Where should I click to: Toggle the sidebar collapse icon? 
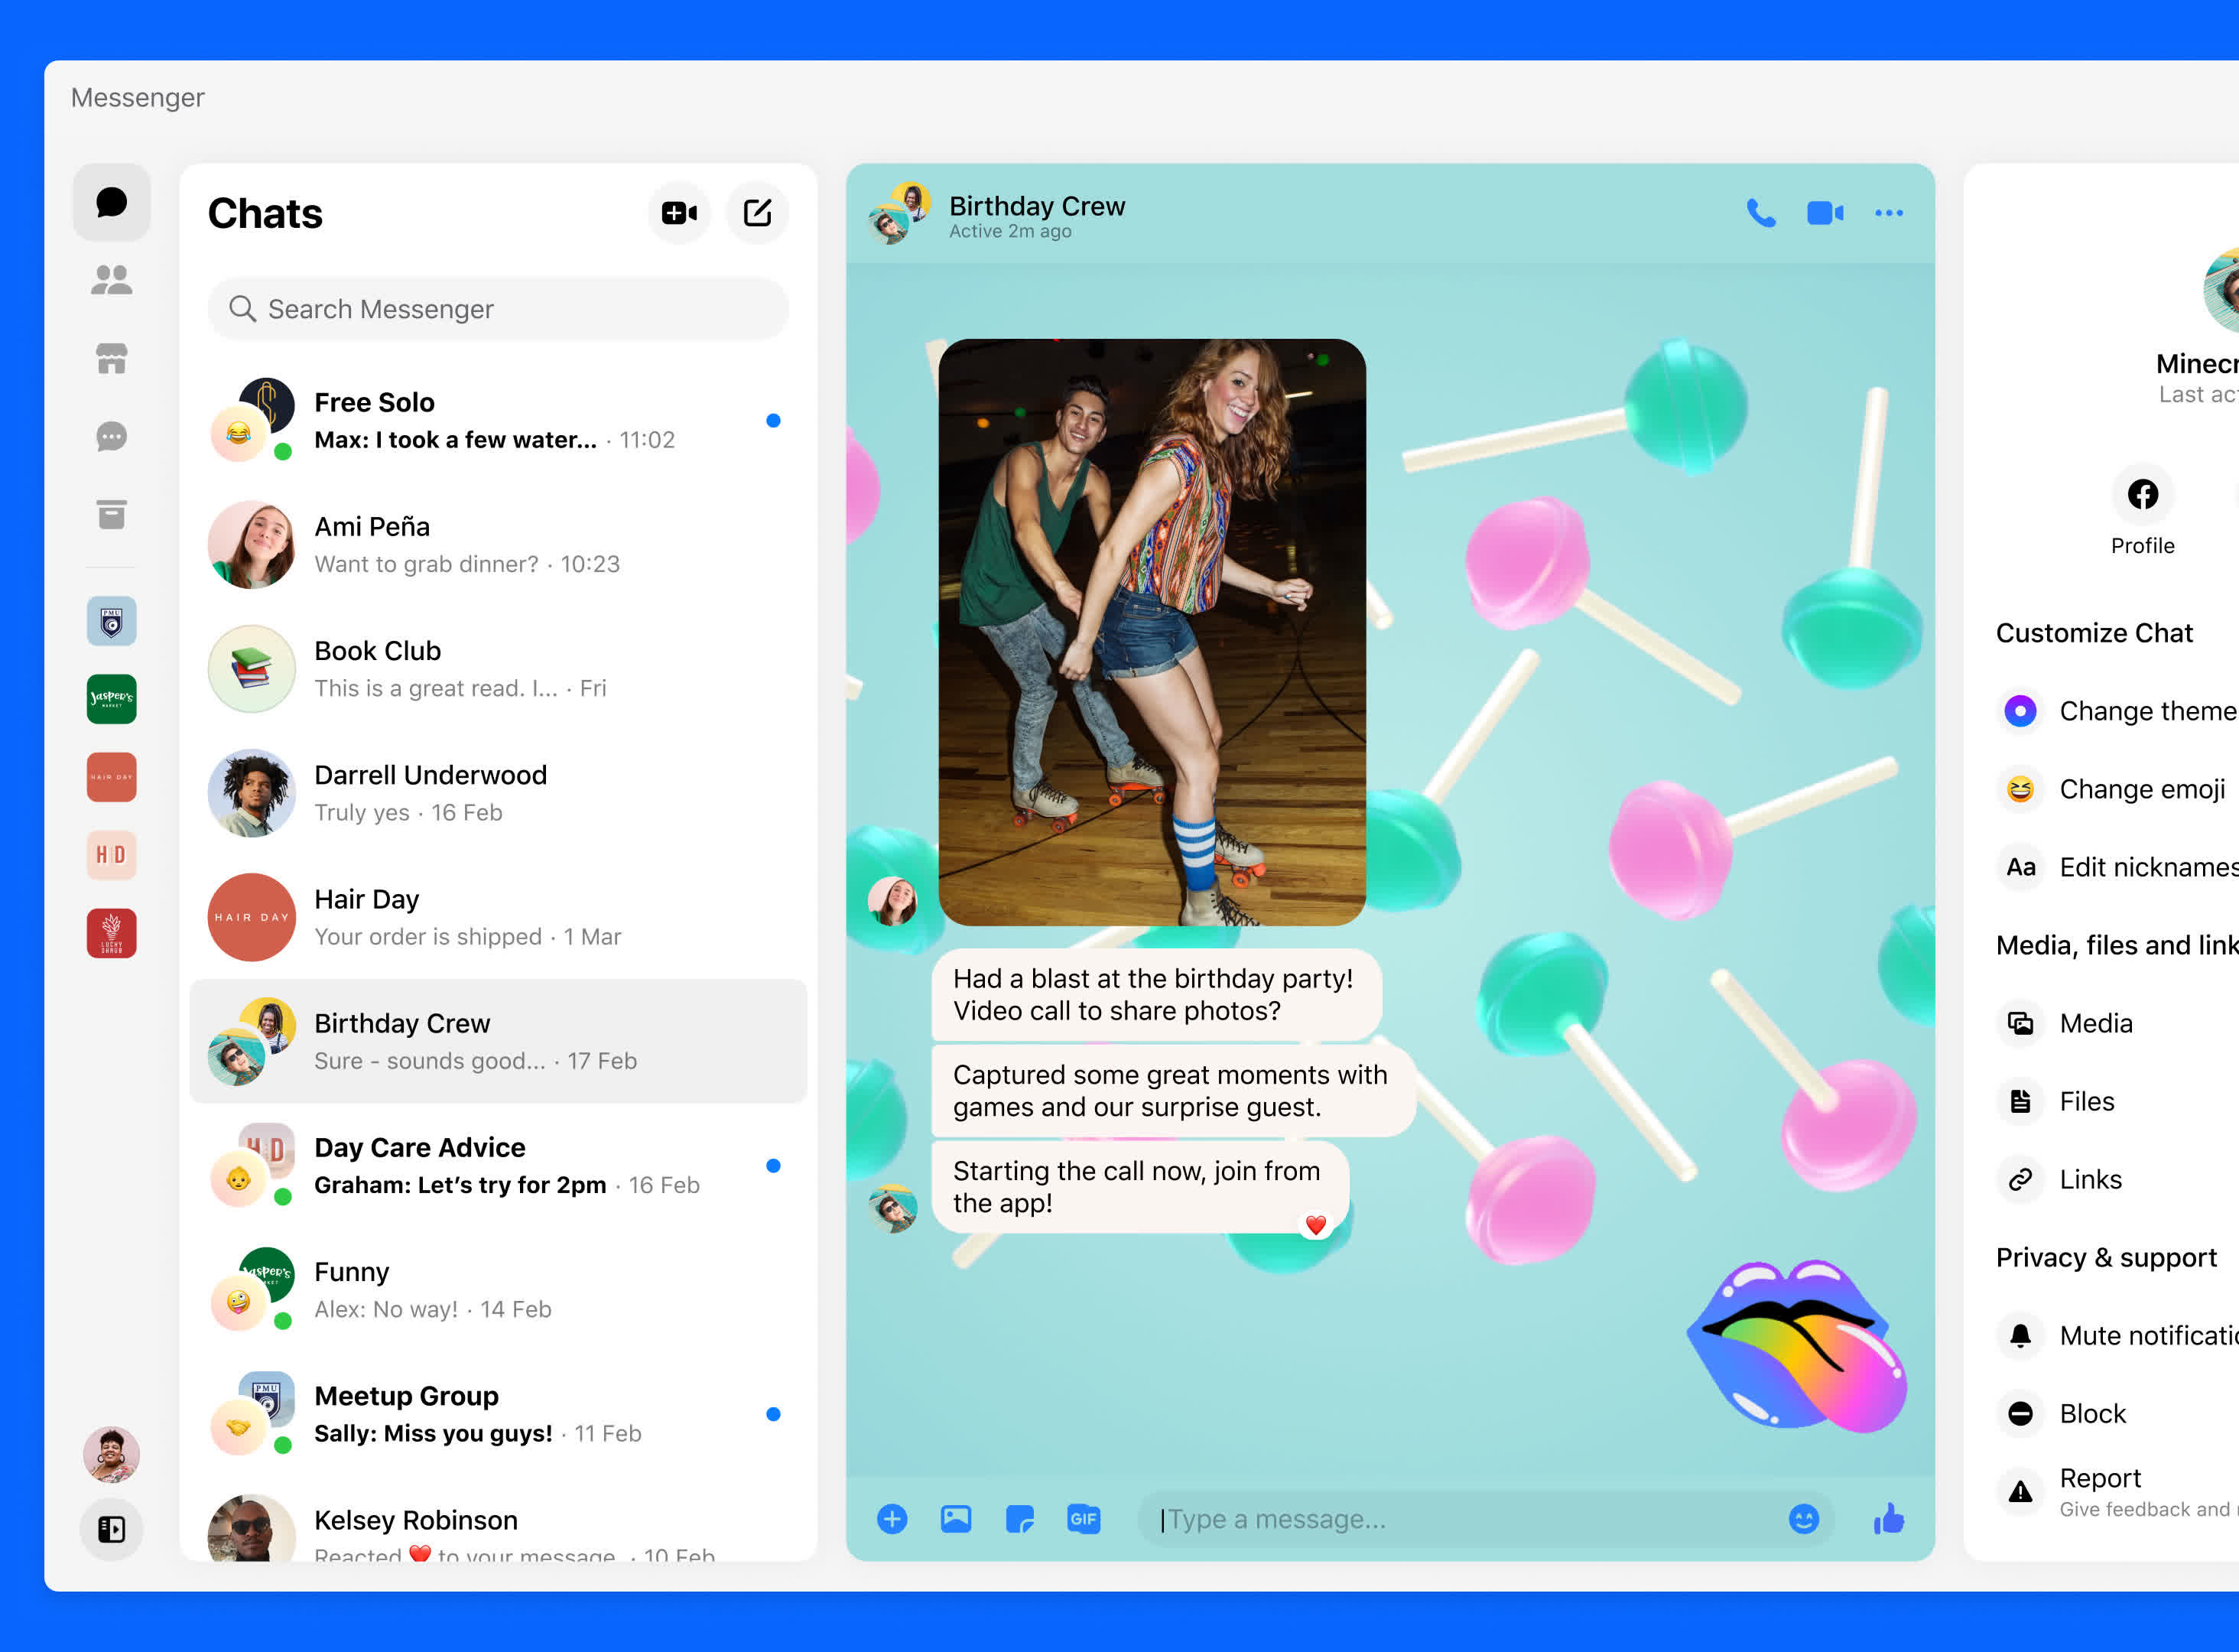click(112, 1529)
